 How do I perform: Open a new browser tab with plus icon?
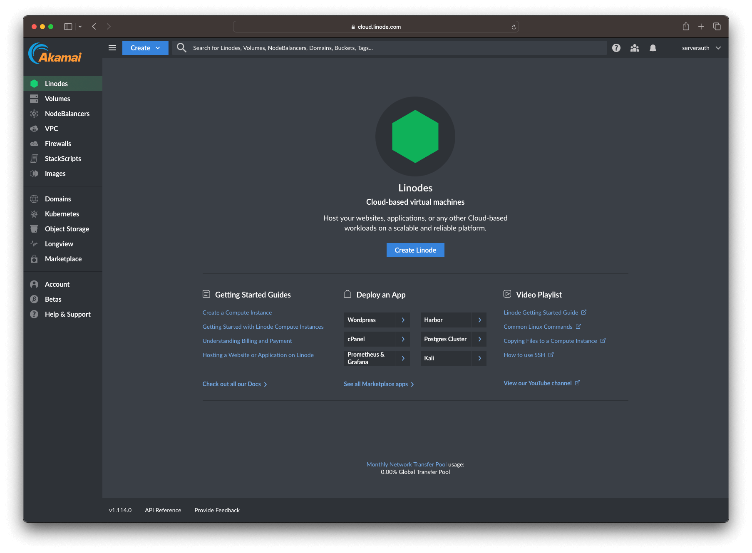click(x=701, y=27)
